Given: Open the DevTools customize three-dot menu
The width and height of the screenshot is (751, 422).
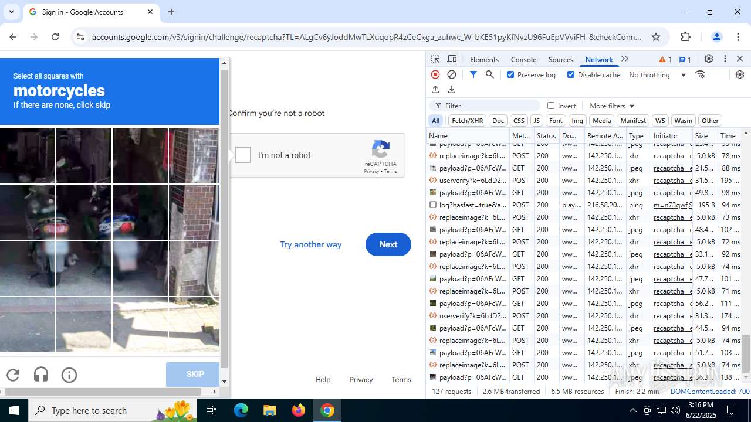Looking at the screenshot, I should click(x=725, y=59).
